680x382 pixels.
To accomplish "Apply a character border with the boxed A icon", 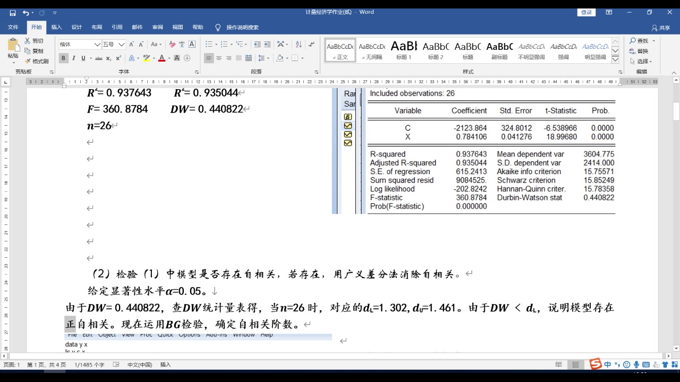I will (192, 45).
